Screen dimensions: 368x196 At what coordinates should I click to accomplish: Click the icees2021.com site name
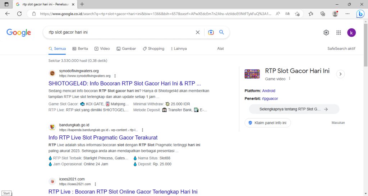click(x=72, y=179)
